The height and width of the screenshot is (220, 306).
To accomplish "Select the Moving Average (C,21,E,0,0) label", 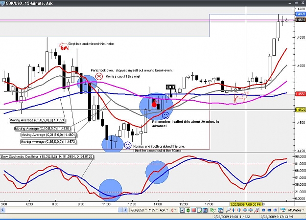I will click(x=48, y=135).
